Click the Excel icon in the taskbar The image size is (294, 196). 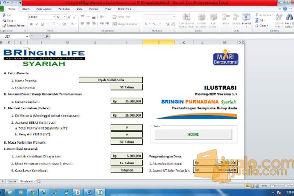click(x=100, y=192)
